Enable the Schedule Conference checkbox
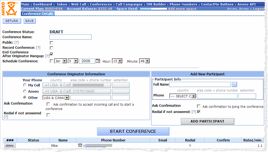Screen dimensions: 268x152 51,61
